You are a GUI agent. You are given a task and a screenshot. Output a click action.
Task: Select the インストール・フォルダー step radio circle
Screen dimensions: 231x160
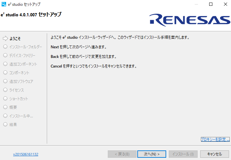(5, 47)
